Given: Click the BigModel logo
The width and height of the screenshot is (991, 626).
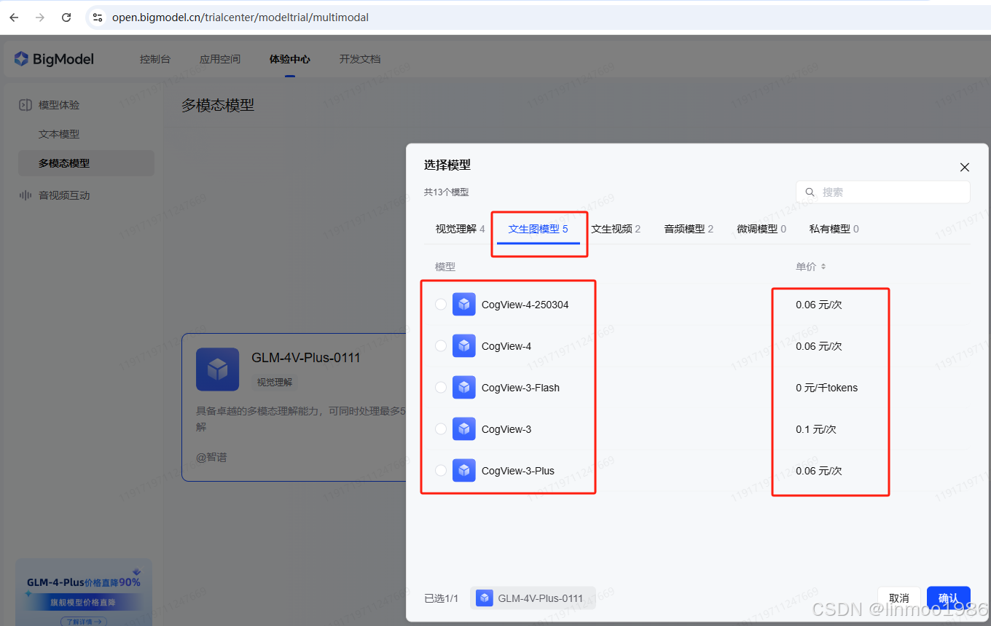Looking at the screenshot, I should [54, 59].
